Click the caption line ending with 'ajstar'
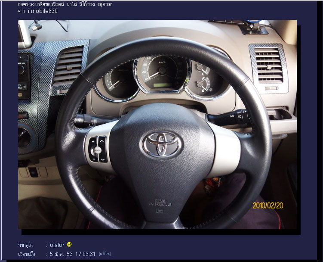The image size is (323, 262). pos(65,4)
